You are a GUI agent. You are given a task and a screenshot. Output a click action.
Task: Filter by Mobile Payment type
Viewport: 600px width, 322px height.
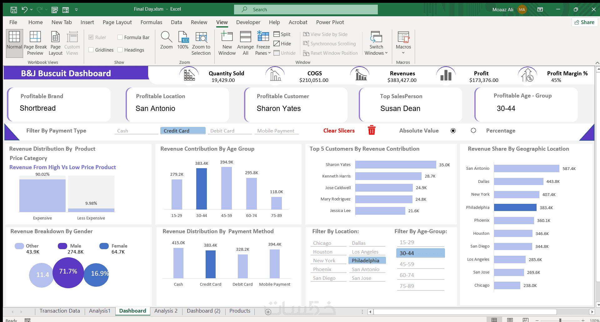pos(277,131)
